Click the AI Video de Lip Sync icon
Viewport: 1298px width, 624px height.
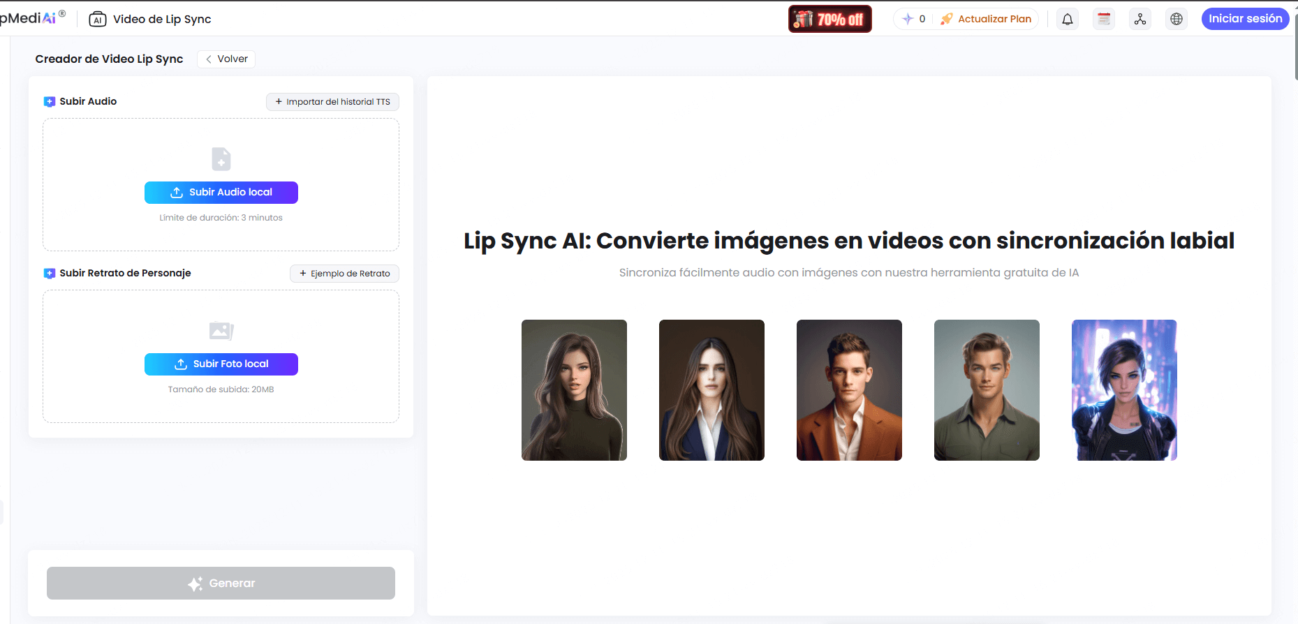click(98, 20)
